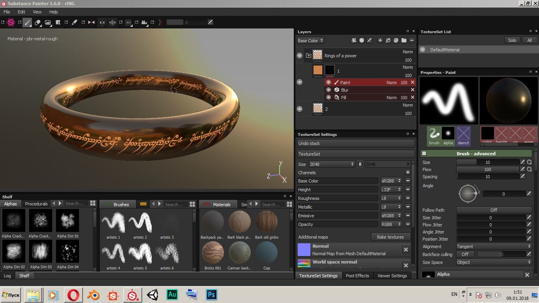Open the Size Space Object dropdown
The width and height of the screenshot is (539, 303).
pos(494,262)
